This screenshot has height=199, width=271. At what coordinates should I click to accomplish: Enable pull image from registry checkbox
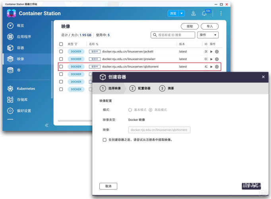point(105,140)
